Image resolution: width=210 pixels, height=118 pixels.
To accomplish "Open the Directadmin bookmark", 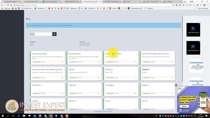I will tap(91, 8).
